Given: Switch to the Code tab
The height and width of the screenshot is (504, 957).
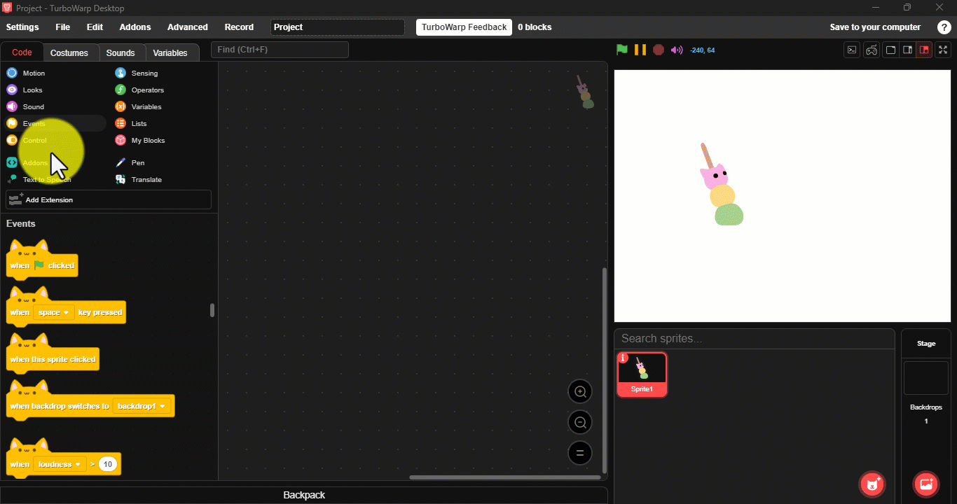Looking at the screenshot, I should point(22,52).
